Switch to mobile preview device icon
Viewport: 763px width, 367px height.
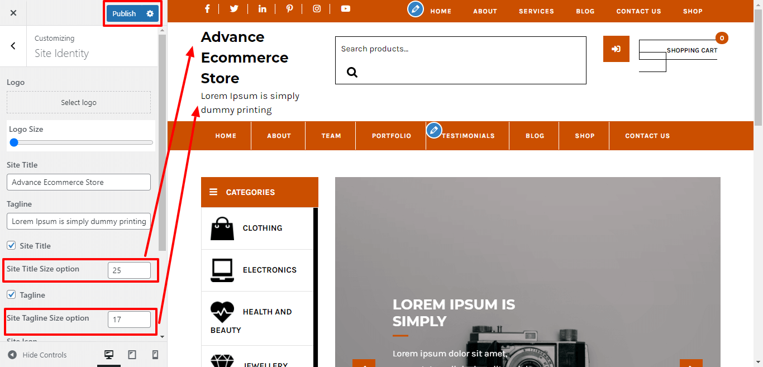point(155,355)
